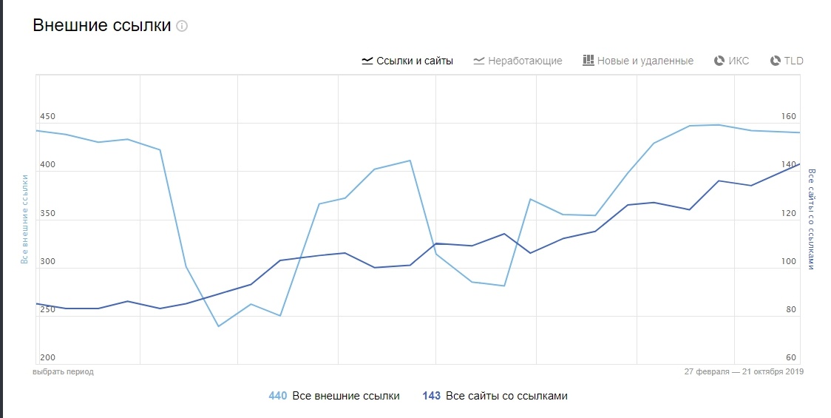The width and height of the screenshot is (831, 418).
Task: Click the Внешние ссылки heading
Action: pyautogui.click(x=102, y=26)
